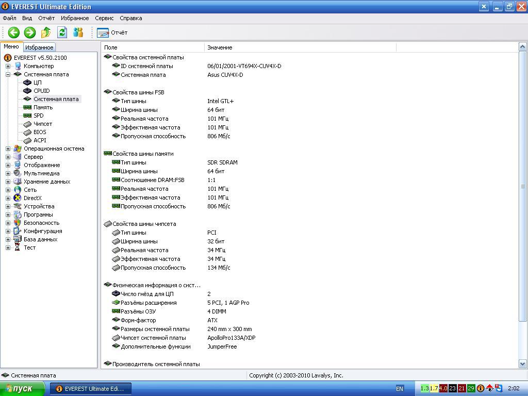Expand the Компьютер tree node

[8, 66]
